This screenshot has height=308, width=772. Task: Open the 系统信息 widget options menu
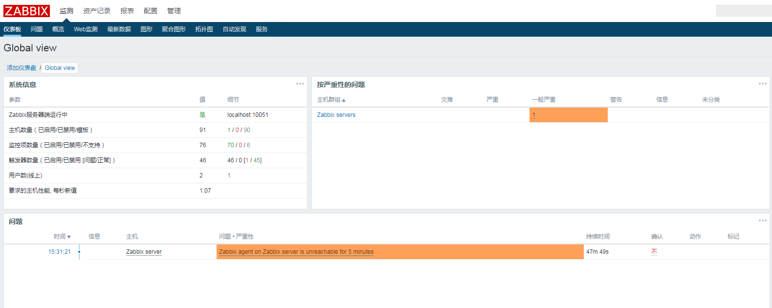[x=300, y=84]
